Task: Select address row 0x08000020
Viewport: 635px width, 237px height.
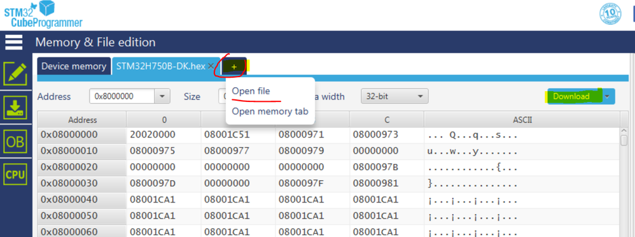Action: (82, 167)
